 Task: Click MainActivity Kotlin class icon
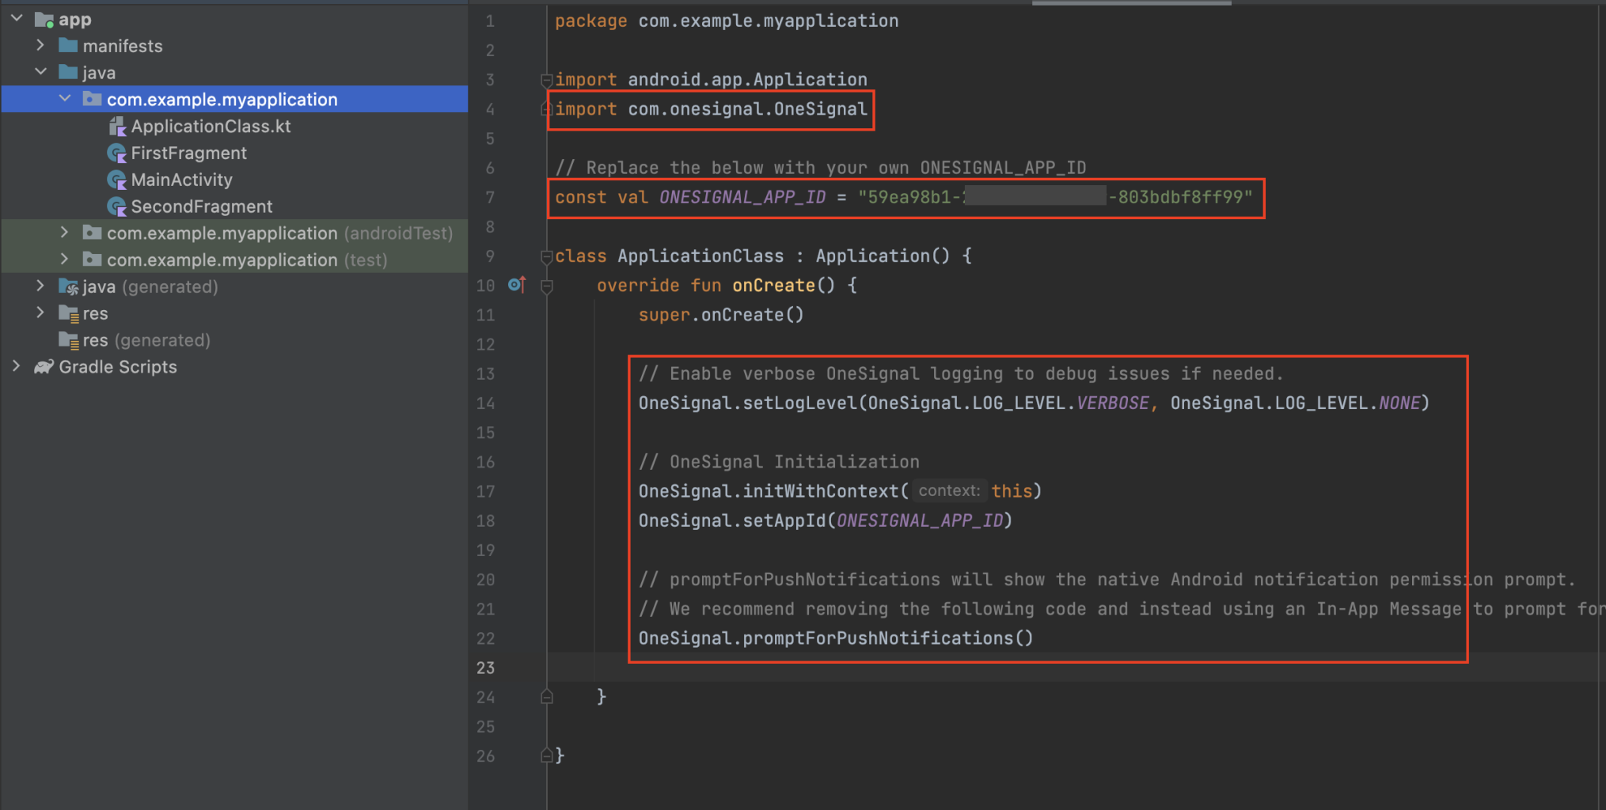point(117,180)
